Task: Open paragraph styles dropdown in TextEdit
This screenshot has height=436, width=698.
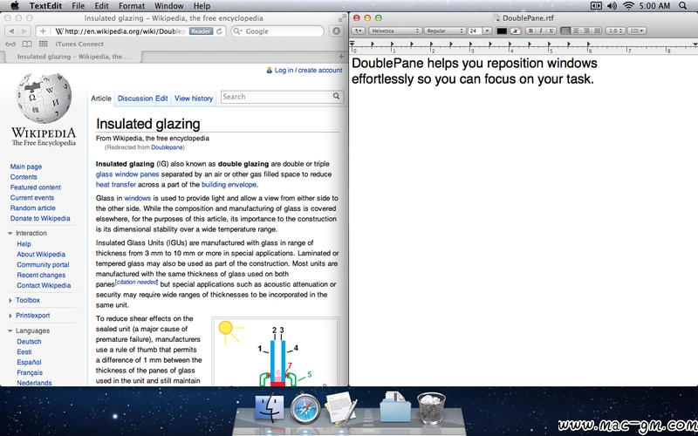Action: (x=359, y=31)
